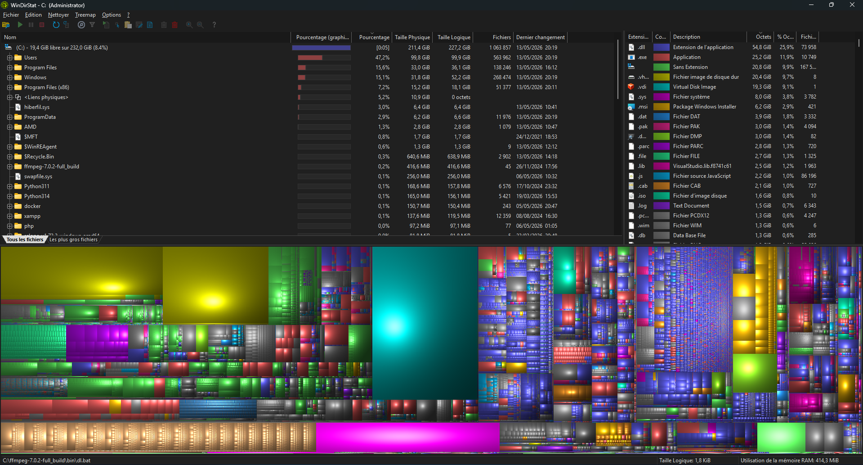This screenshot has height=465, width=863.
Task: Click the red stop scan icon
Action: click(x=42, y=25)
